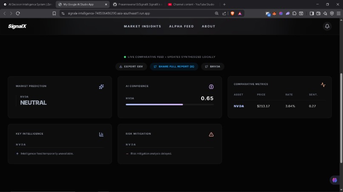The image size is (343, 192).
Task: Click the ASSET column header
Action: click(238, 95)
